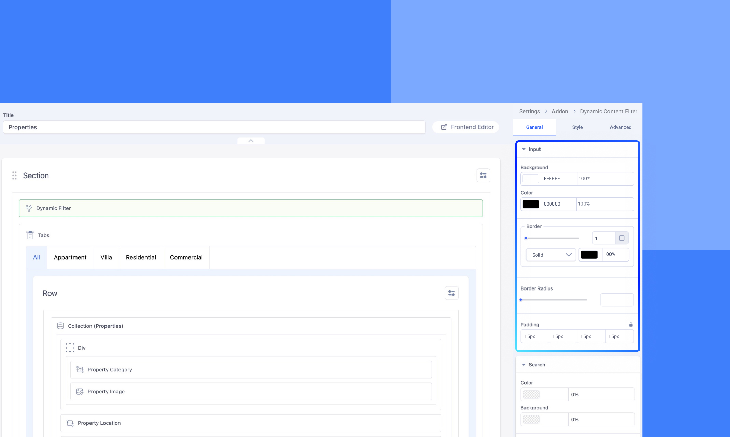Click the Property Location text icon
This screenshot has height=437, width=730.
click(x=70, y=423)
